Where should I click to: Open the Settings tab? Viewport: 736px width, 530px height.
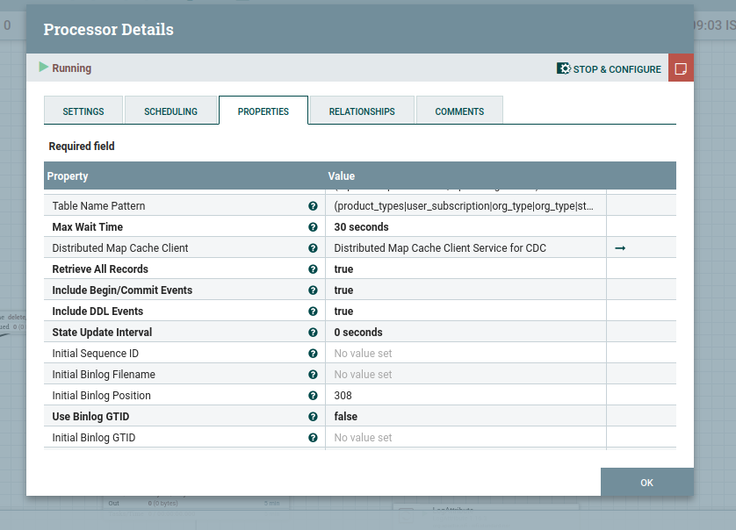tap(83, 111)
